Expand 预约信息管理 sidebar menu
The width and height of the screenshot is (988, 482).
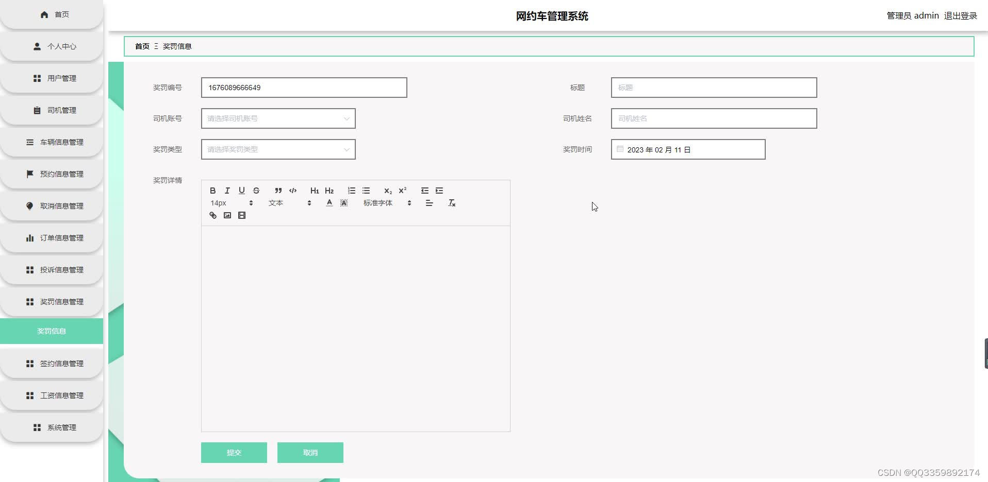pyautogui.click(x=52, y=174)
